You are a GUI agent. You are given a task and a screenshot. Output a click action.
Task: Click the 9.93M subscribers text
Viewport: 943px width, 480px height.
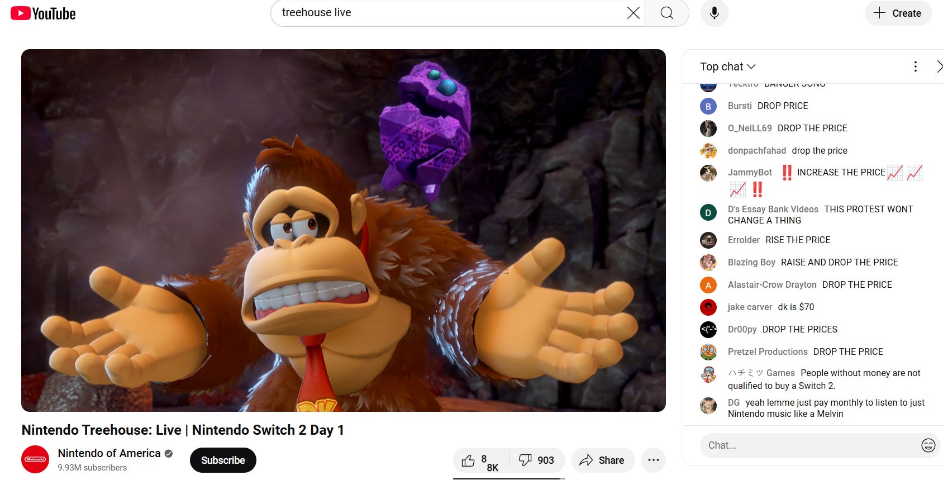tap(92, 468)
